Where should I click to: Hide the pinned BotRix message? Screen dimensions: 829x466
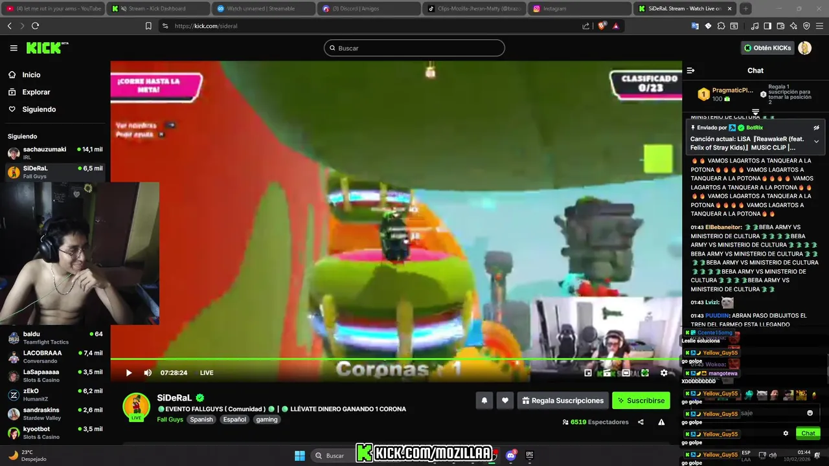click(x=816, y=128)
